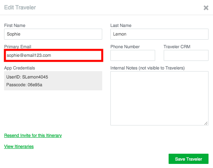Click the Last Name field containing Lemon
This screenshot has height=168, width=213.
tap(159, 34)
